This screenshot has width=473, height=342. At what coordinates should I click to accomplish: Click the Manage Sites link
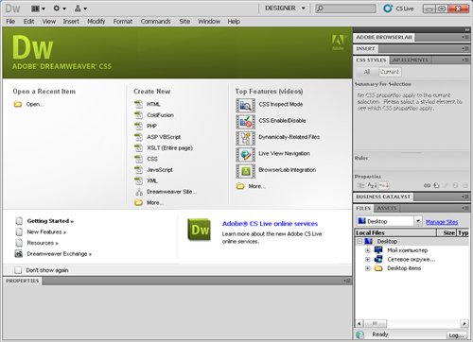click(442, 222)
